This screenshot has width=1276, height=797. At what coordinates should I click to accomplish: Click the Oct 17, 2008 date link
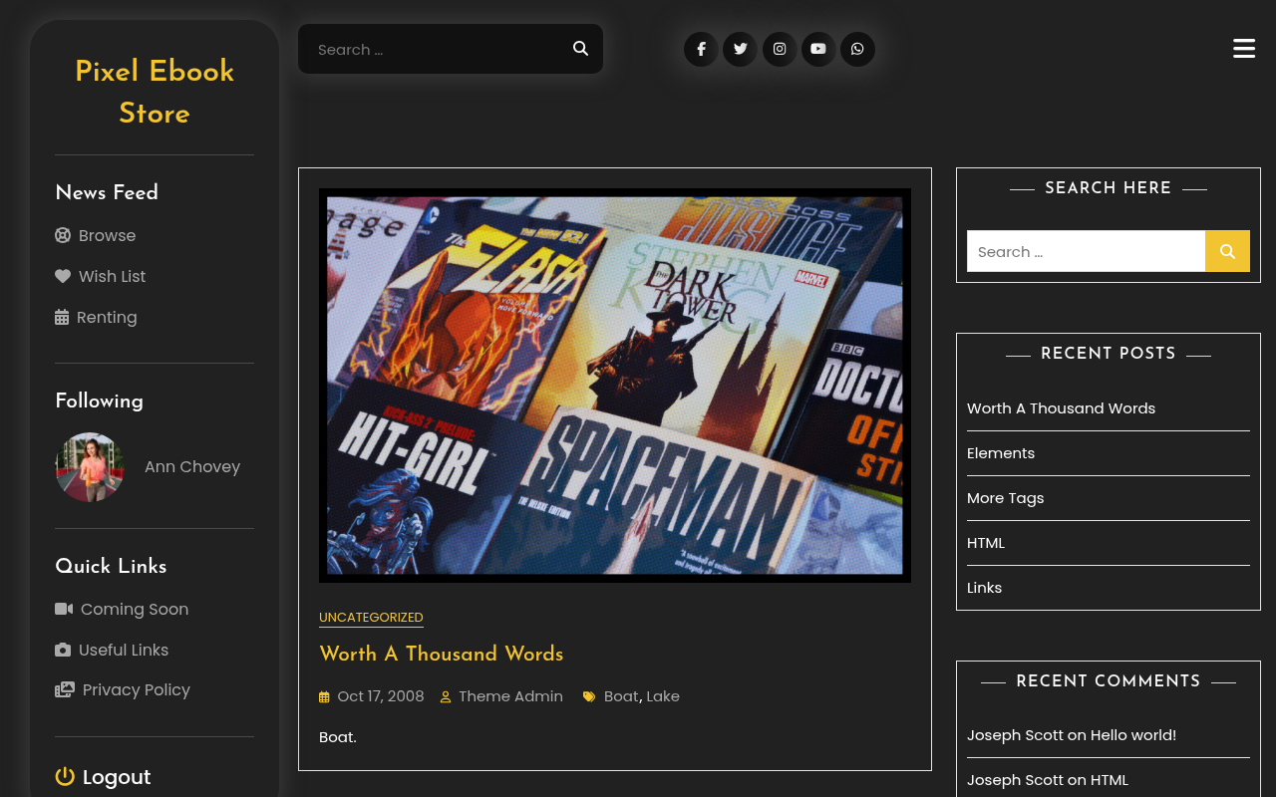(381, 696)
